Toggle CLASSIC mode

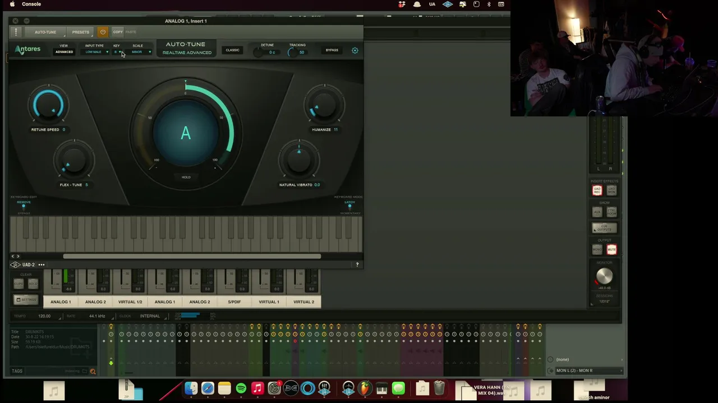[232, 50]
